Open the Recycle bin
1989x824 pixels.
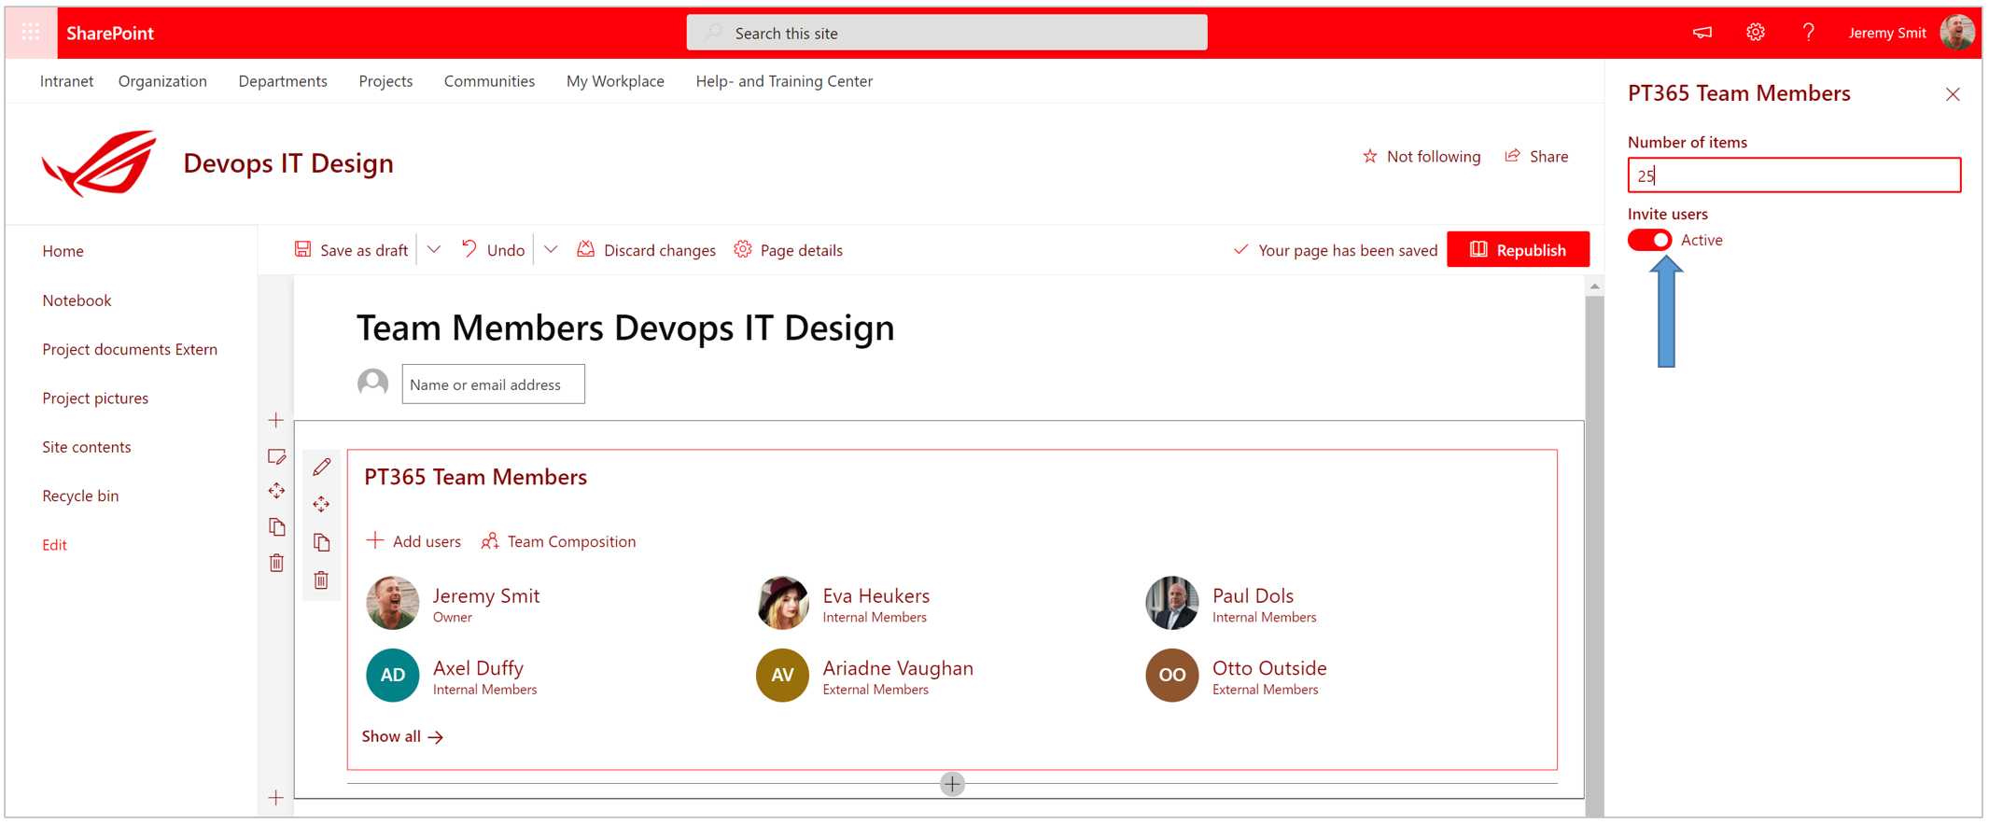(x=80, y=496)
